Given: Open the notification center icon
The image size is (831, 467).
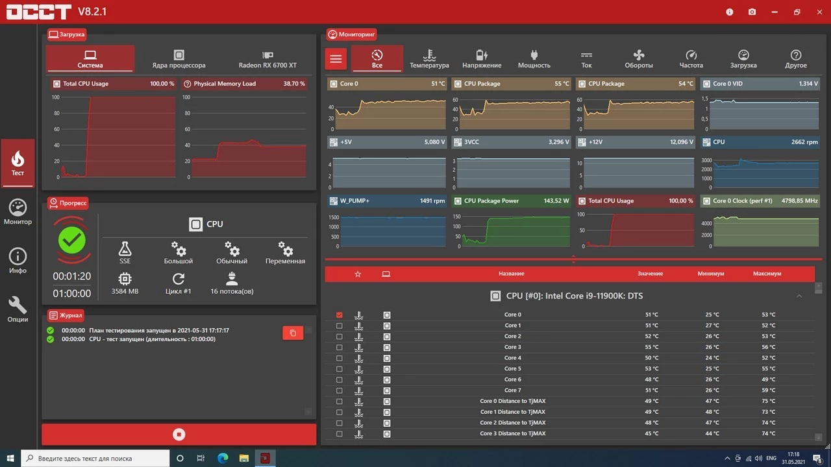Looking at the screenshot, I should click(x=817, y=458).
